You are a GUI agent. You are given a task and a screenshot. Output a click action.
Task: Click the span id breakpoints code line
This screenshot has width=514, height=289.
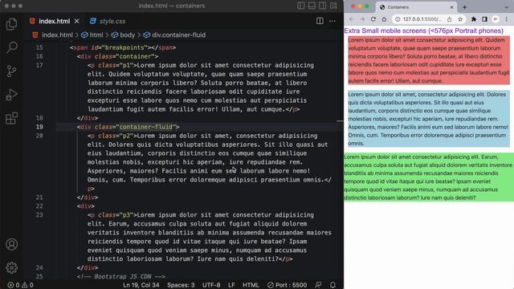point(123,47)
